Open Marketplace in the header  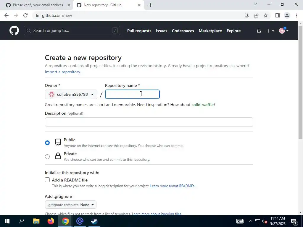click(x=210, y=31)
